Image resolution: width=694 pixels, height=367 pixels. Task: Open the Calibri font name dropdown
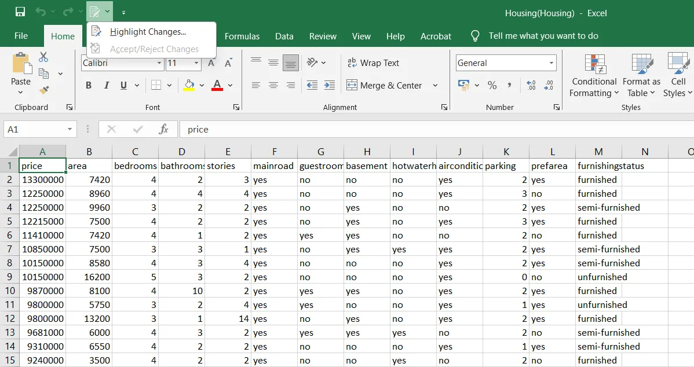point(159,63)
